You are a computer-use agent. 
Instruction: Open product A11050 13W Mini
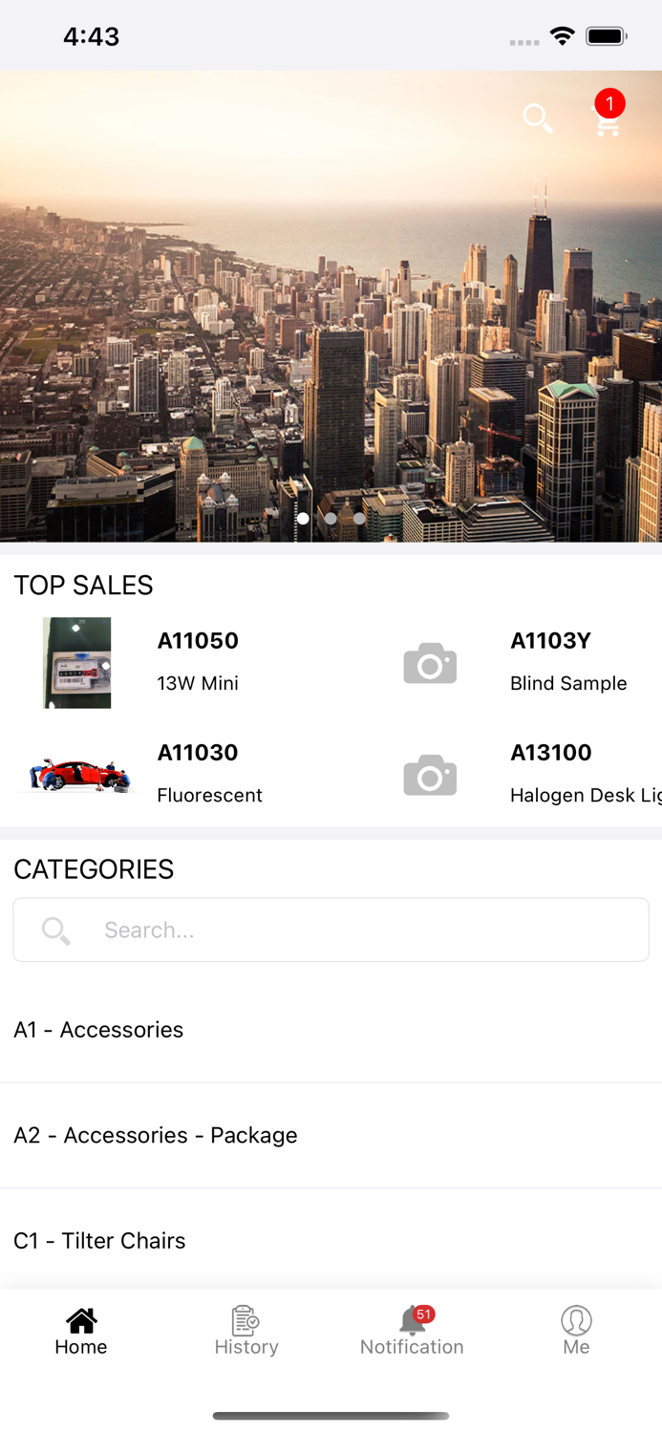[198, 662]
